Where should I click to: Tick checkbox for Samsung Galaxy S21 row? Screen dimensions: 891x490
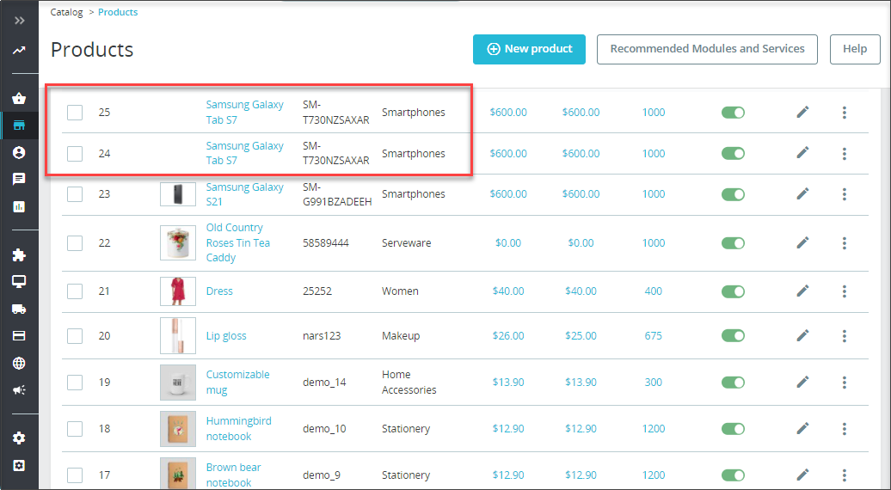coord(75,194)
